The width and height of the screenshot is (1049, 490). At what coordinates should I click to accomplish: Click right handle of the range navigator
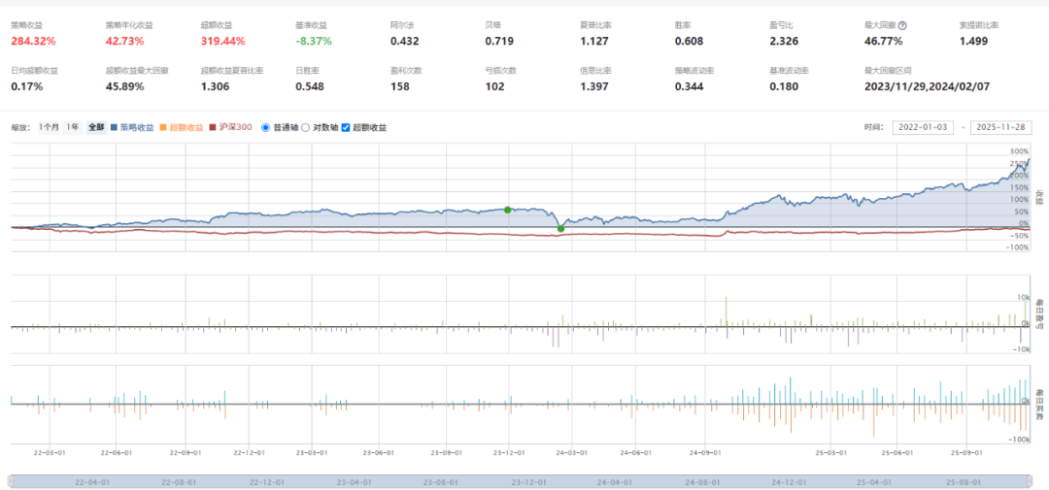click(1032, 481)
